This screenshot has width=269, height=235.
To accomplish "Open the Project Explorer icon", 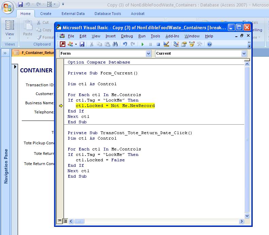I will click(x=176, y=44).
